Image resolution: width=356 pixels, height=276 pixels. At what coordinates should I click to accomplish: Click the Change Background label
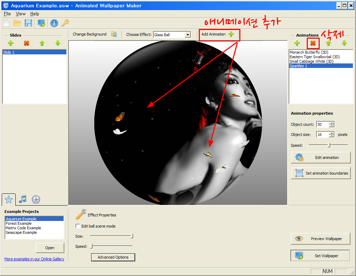click(89, 34)
